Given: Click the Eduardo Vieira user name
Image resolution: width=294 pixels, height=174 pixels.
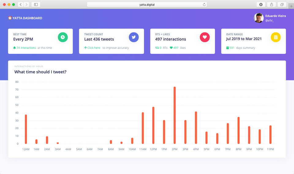Looking at the screenshot, I should pyautogui.click(x=275, y=16).
